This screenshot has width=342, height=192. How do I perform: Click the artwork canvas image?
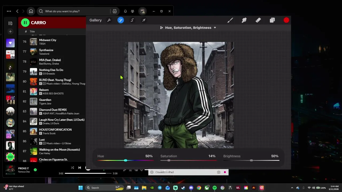(x=179, y=95)
